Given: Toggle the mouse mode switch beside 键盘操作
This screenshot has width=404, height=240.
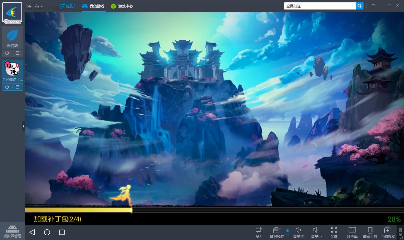Looking at the screenshot, I should click(287, 232).
